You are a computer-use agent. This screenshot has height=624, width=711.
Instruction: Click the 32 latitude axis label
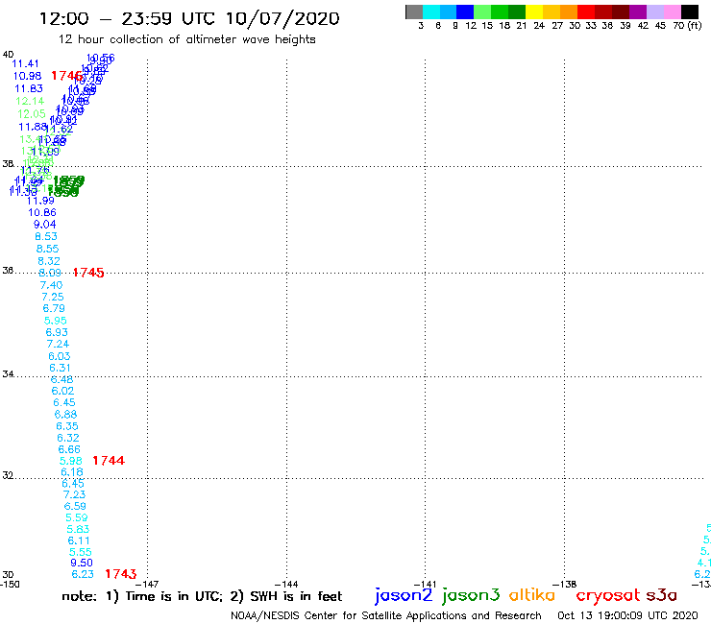coord(8,476)
